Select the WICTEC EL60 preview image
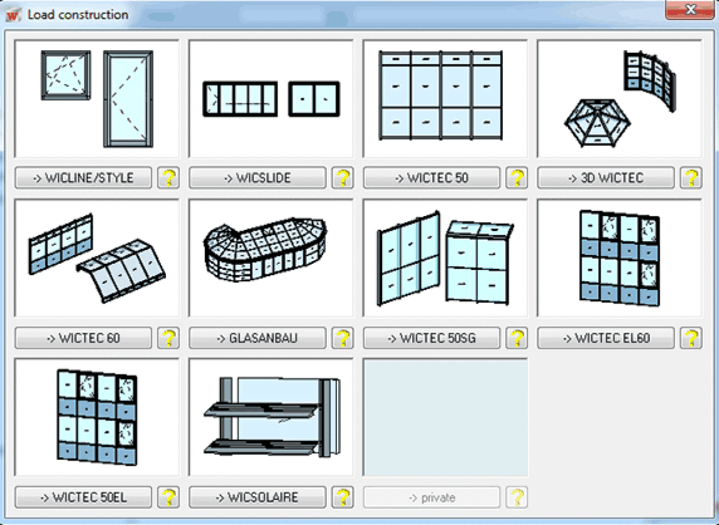This screenshot has width=719, height=525. point(619,258)
